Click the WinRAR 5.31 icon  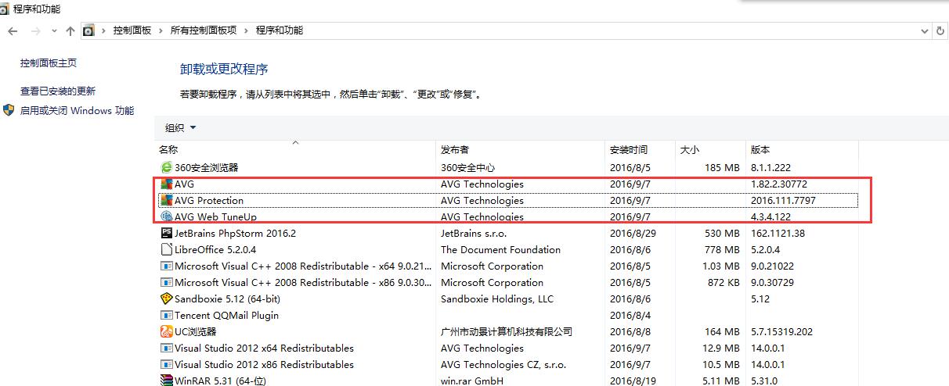[x=166, y=381]
